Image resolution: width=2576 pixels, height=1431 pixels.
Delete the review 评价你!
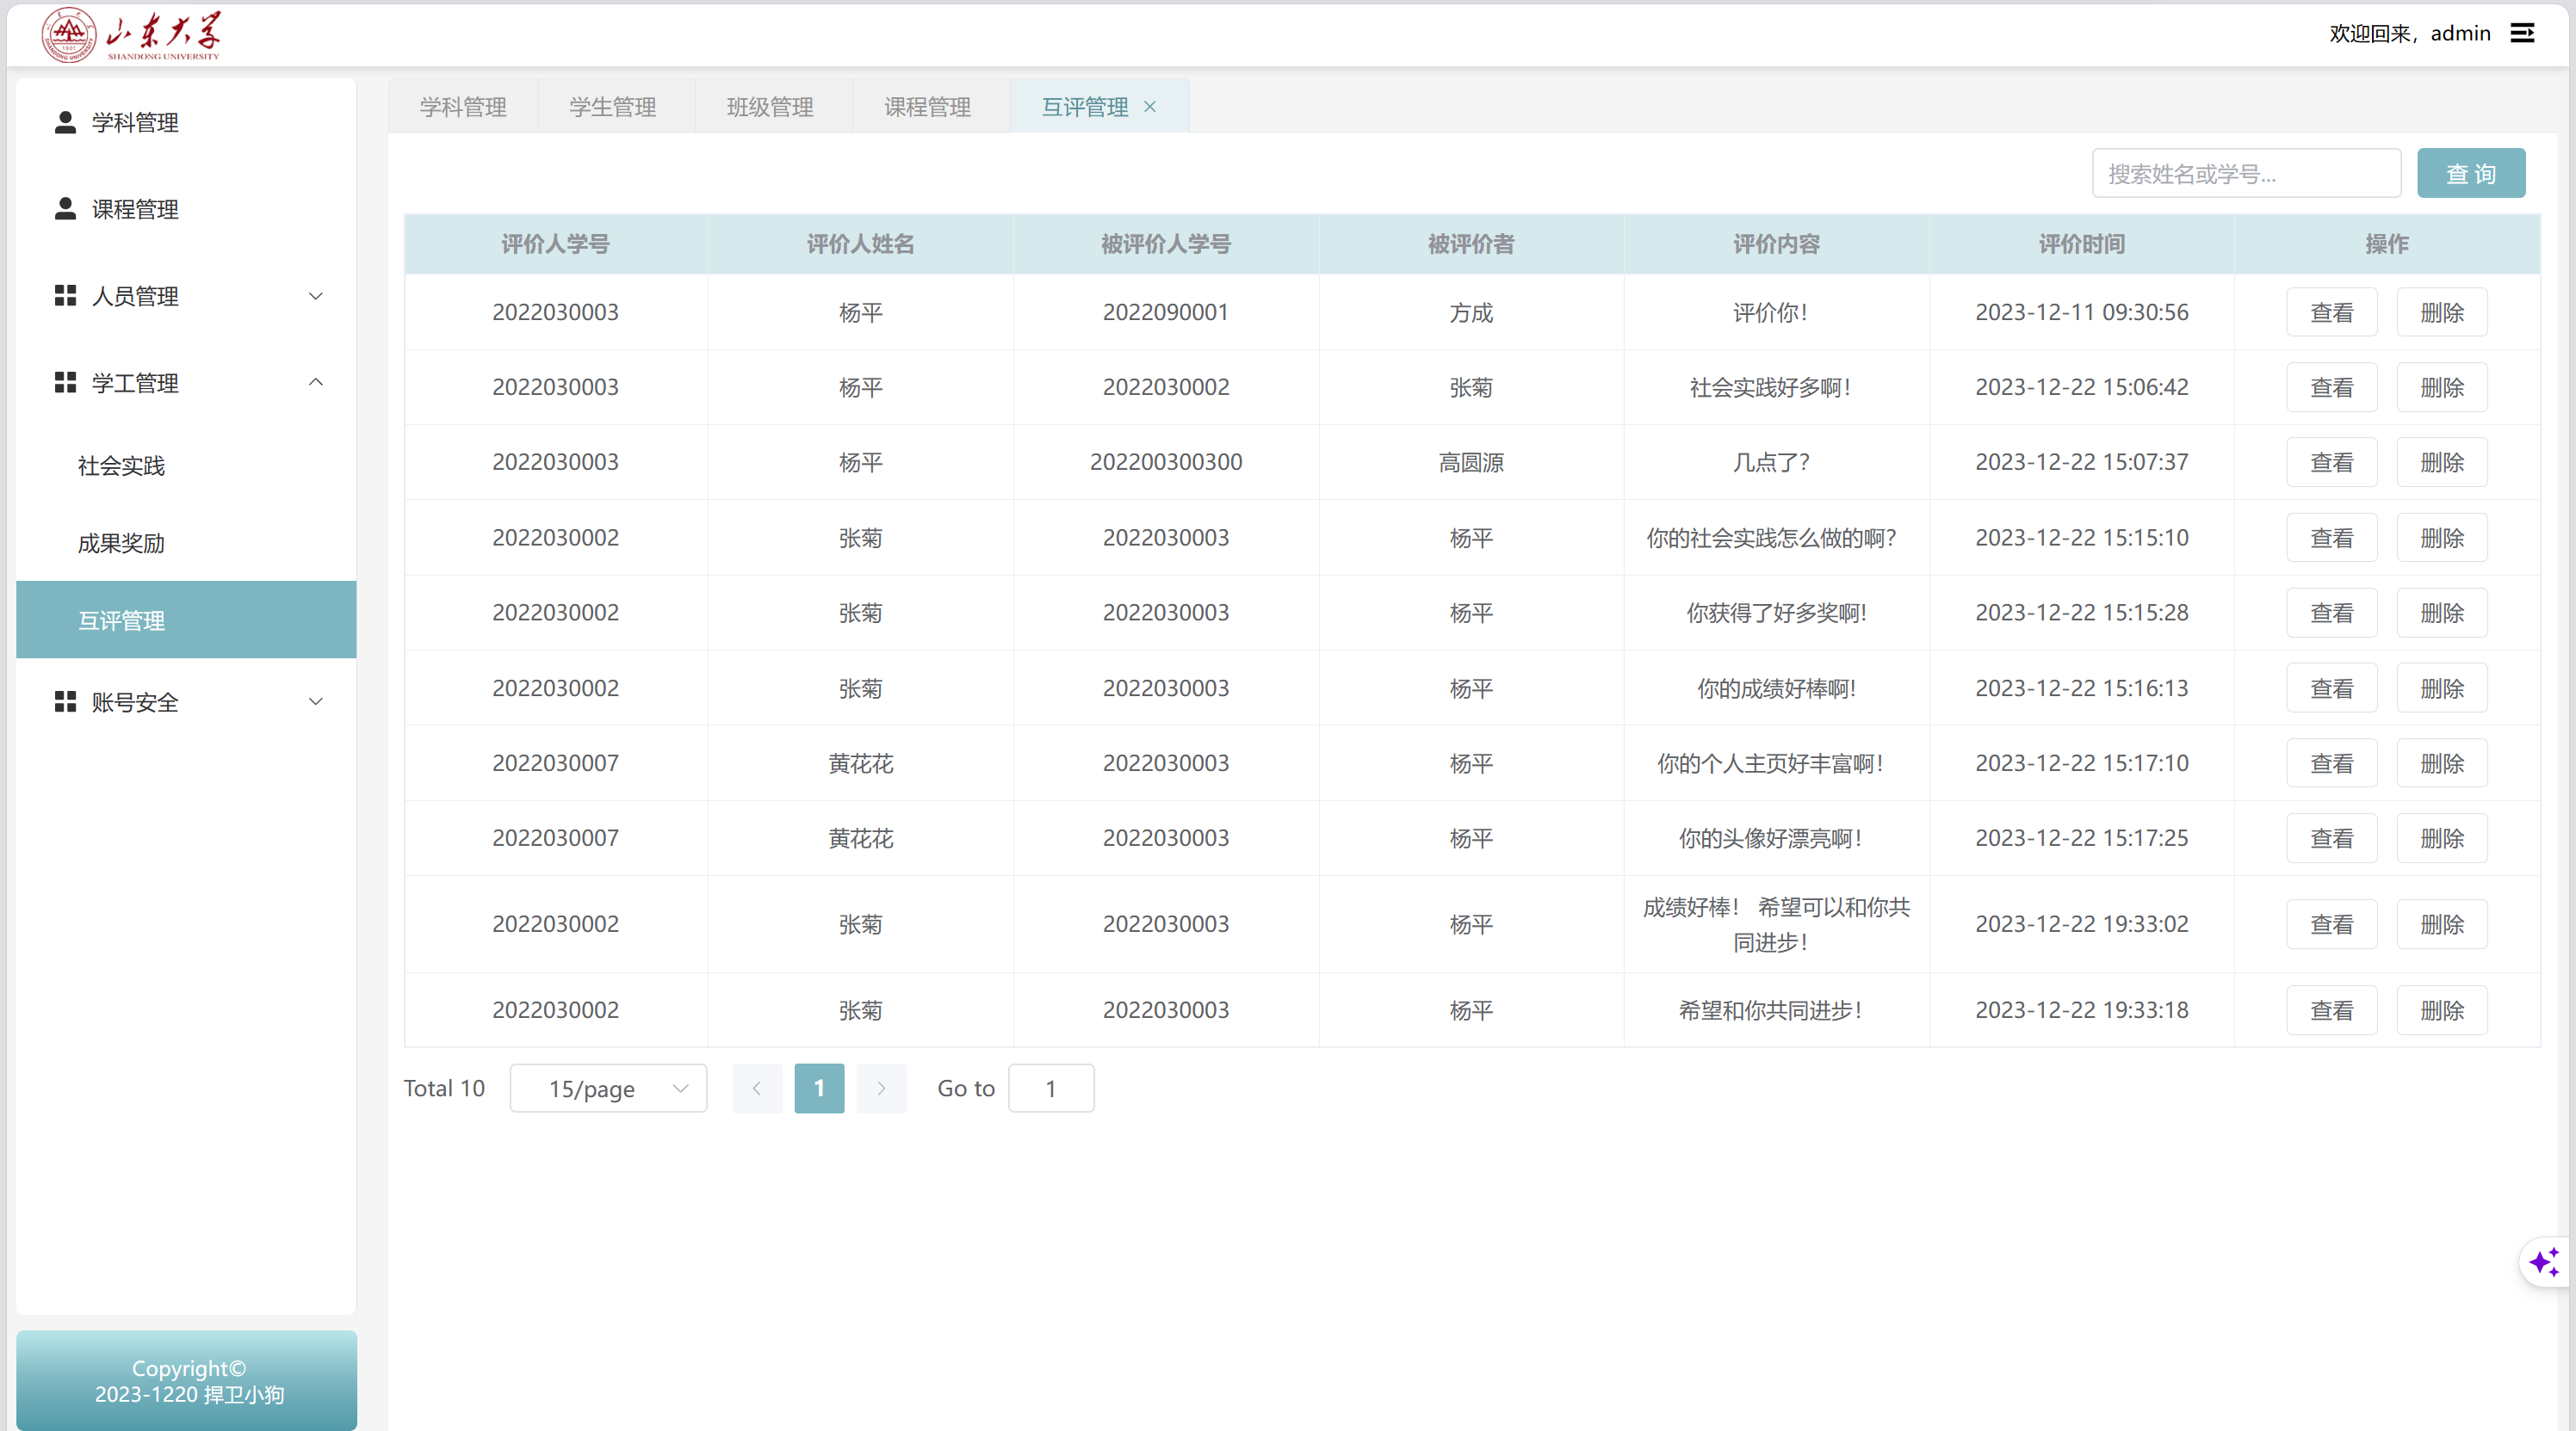click(2441, 311)
